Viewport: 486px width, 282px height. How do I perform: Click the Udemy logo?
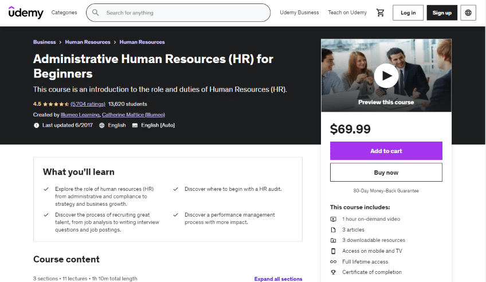click(x=26, y=13)
